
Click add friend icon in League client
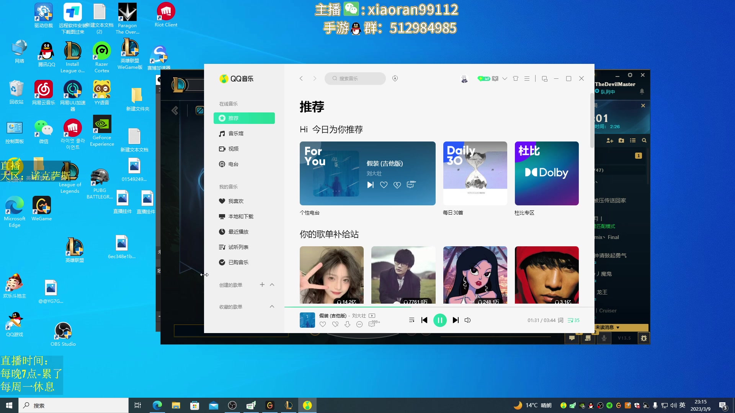(610, 141)
